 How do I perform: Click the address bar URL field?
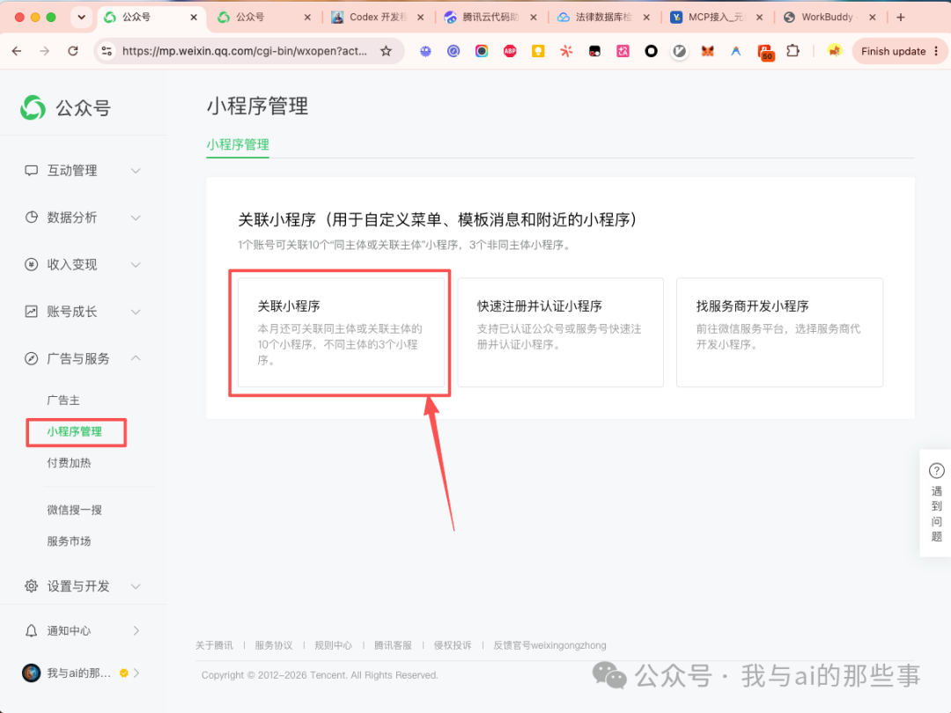pyautogui.click(x=244, y=52)
